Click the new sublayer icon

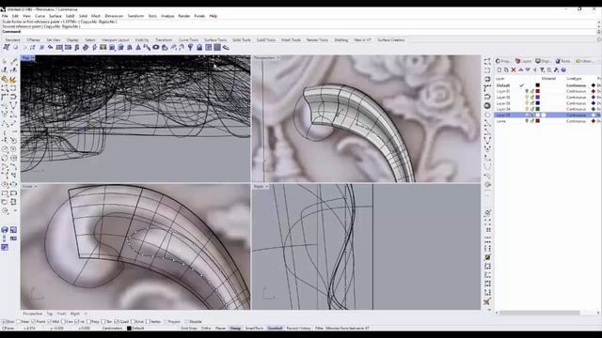click(x=506, y=70)
